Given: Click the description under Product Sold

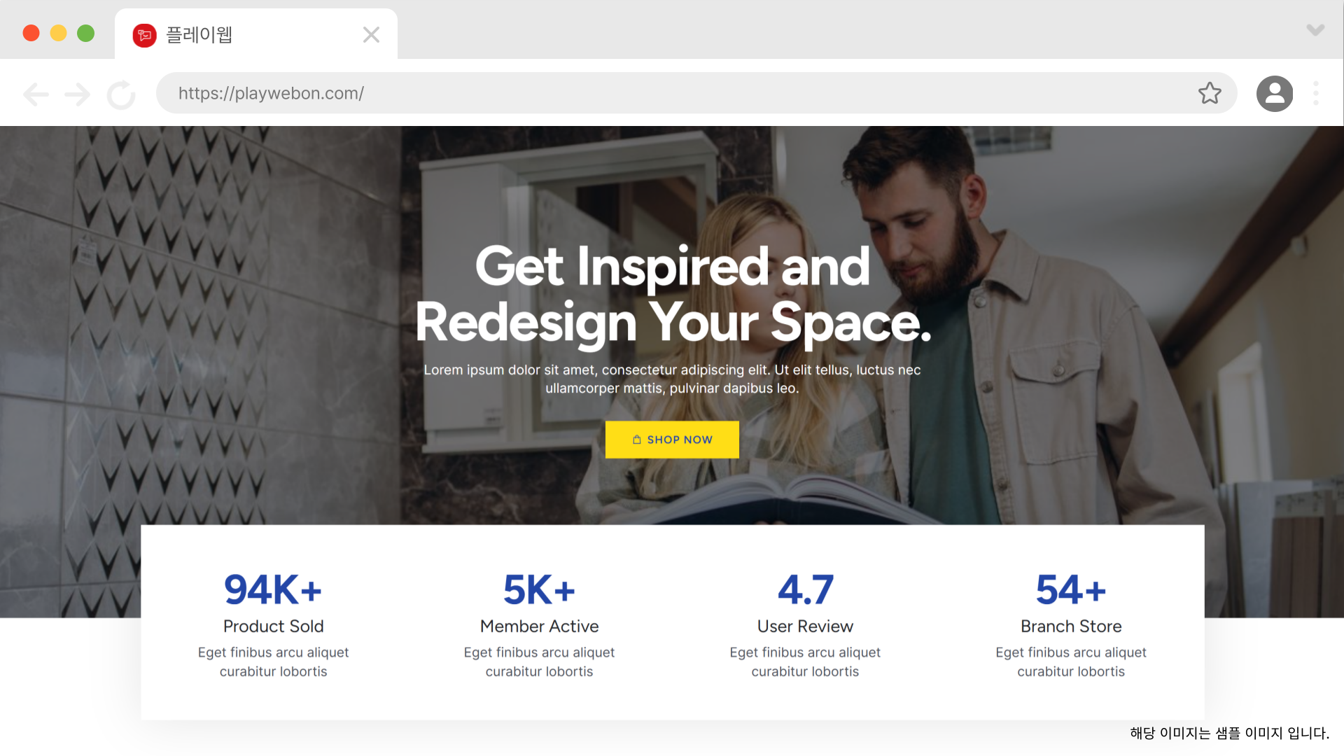Looking at the screenshot, I should pyautogui.click(x=273, y=661).
